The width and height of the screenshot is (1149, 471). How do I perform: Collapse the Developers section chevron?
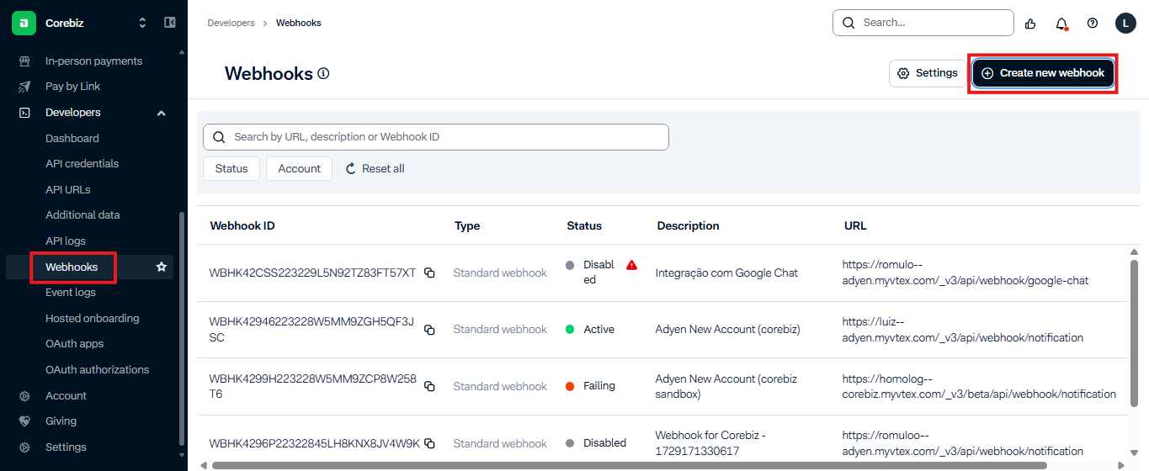point(162,113)
